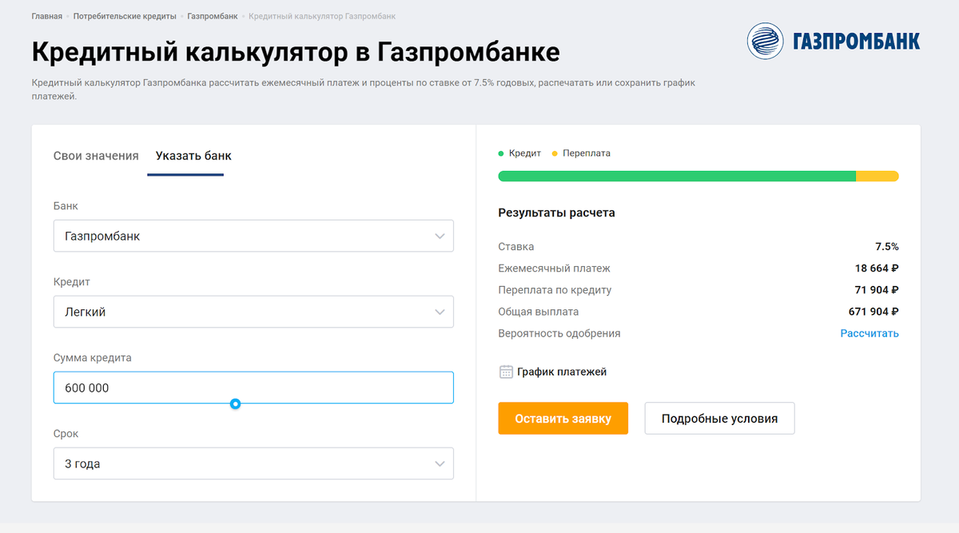Click the Срок dropdown chevron icon
Screen dimensions: 959x533
click(x=440, y=463)
